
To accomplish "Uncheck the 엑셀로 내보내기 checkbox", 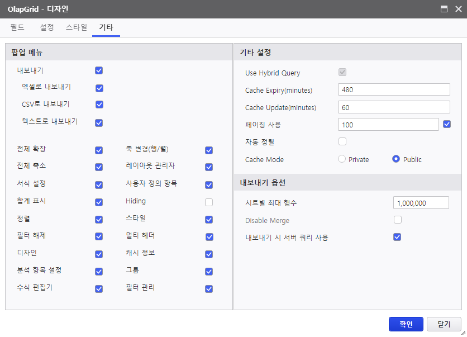I will pos(99,88).
